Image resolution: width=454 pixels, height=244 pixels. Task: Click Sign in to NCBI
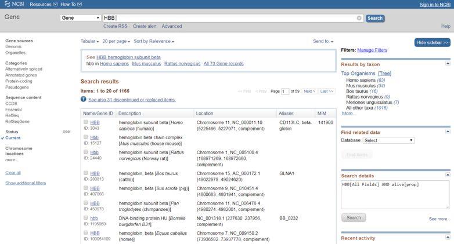pyautogui.click(x=435, y=5)
